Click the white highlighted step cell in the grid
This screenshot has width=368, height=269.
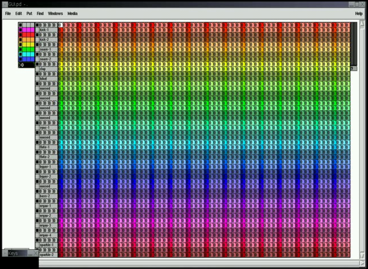60,25
